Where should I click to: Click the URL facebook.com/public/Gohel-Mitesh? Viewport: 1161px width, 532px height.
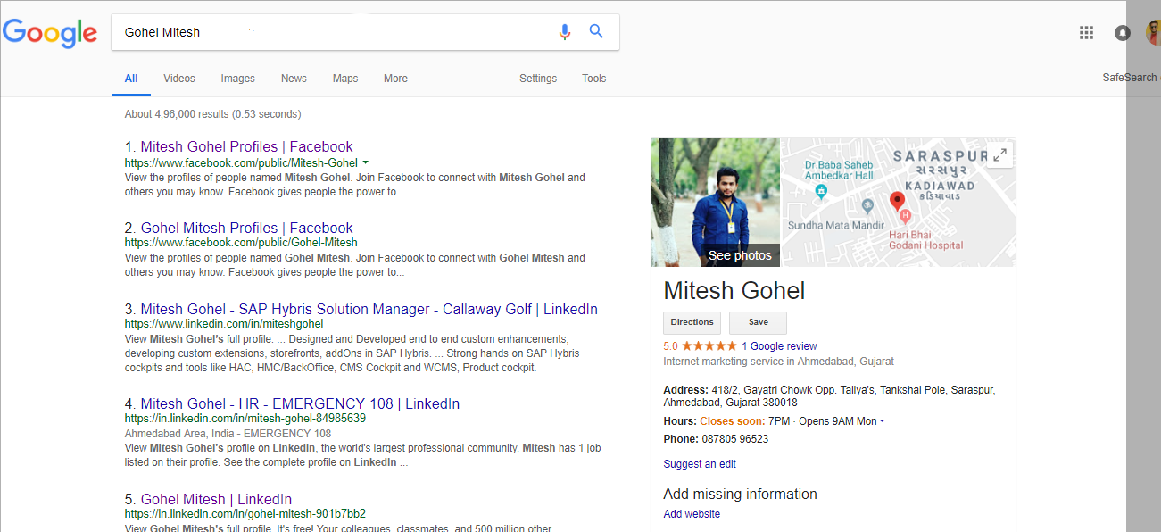click(x=241, y=243)
